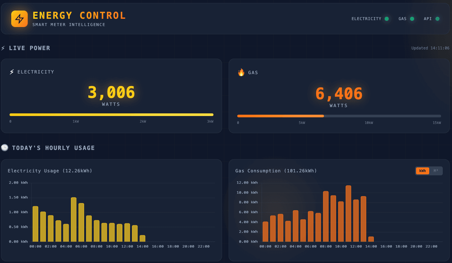This screenshot has height=263, width=452.
Task: Click the 11:00 gas consumption bar
Action: tap(348, 214)
